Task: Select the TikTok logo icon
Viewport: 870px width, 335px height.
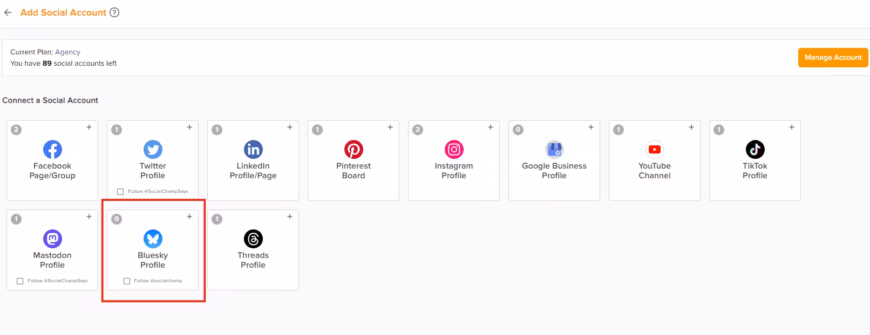Action: coord(755,149)
